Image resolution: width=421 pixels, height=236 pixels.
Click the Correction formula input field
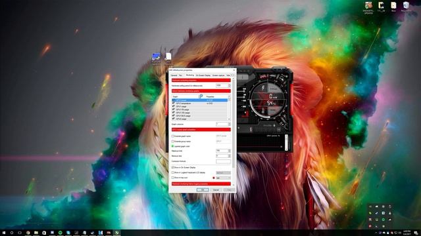[224, 161]
